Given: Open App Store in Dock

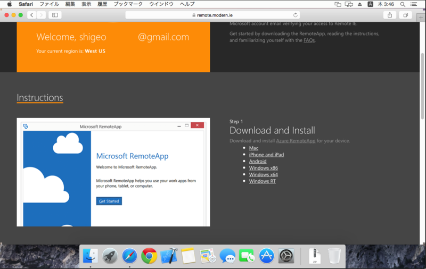Looking at the screenshot, I should point(267,255).
